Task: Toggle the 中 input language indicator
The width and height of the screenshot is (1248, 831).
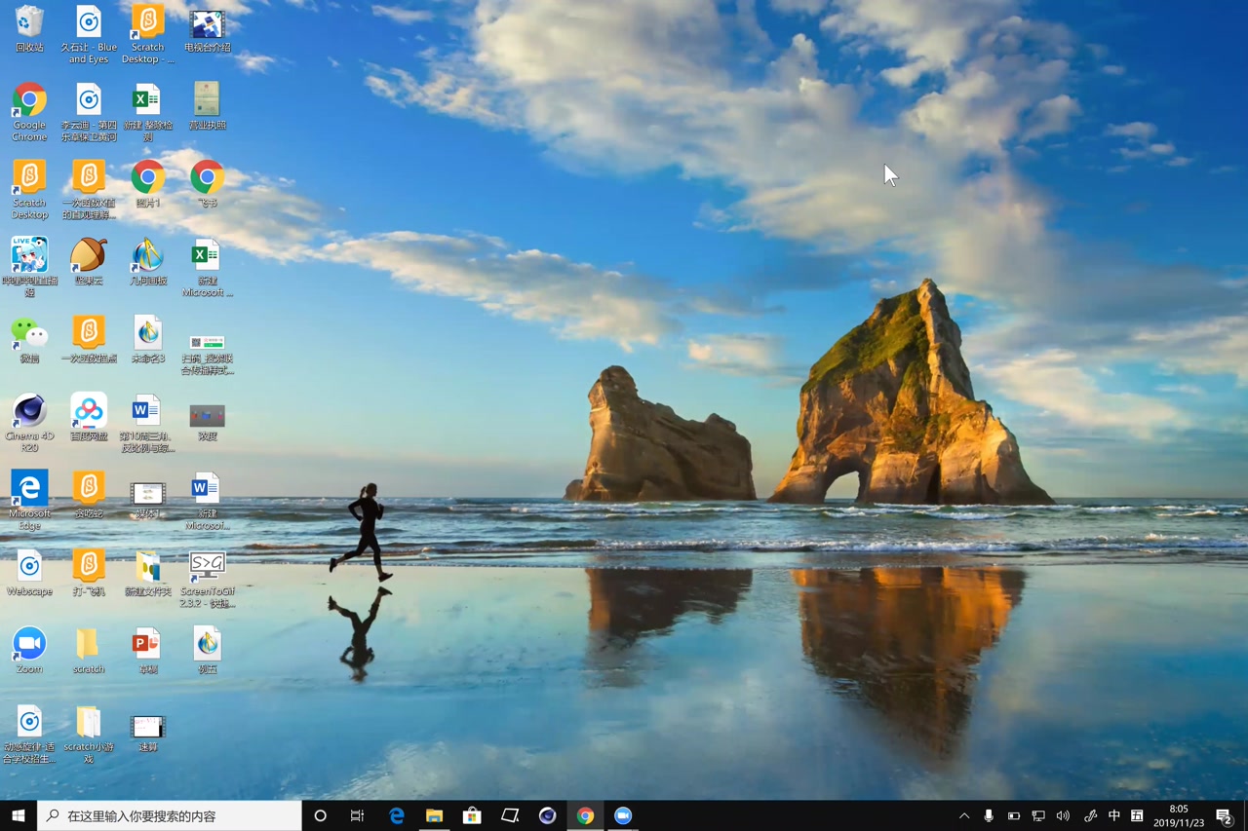Action: pyautogui.click(x=1114, y=815)
